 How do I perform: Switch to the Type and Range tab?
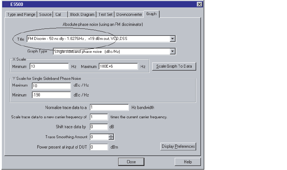[21, 14]
